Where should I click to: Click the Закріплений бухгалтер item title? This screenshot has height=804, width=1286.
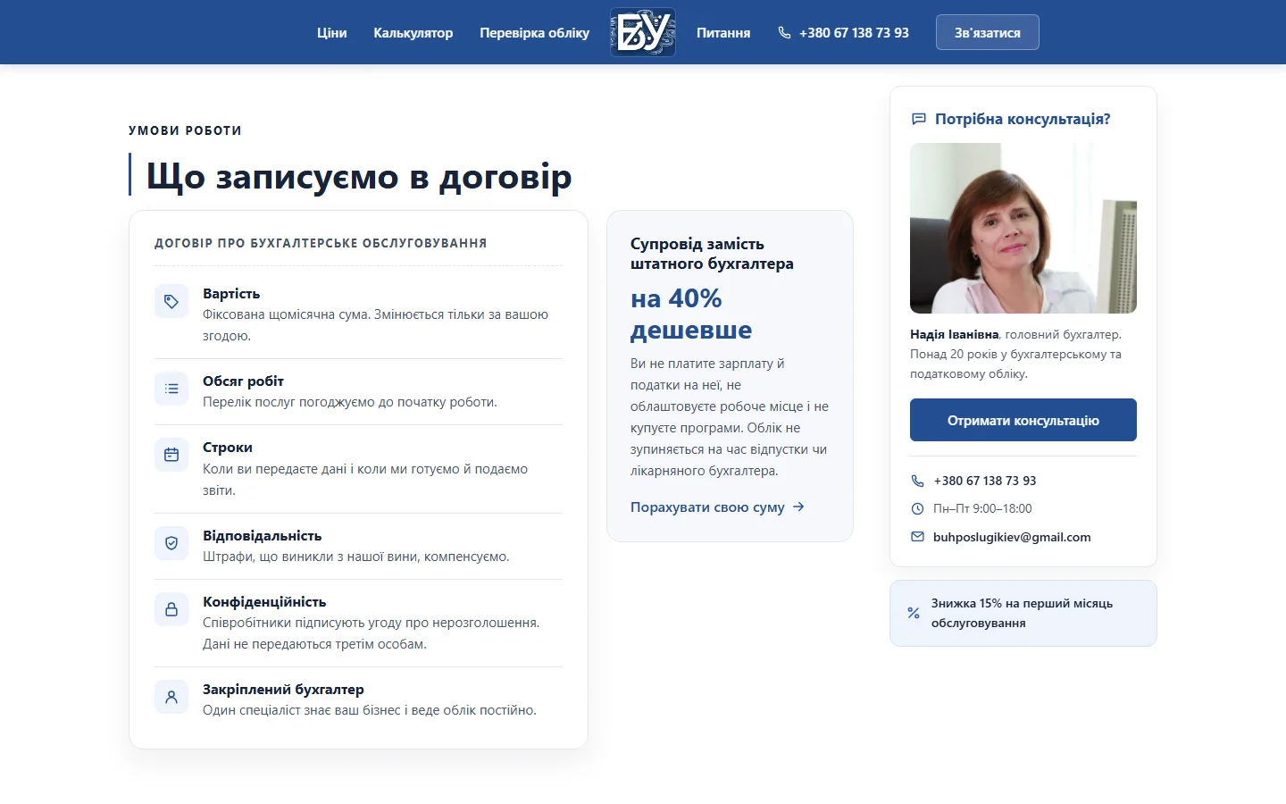tap(283, 689)
